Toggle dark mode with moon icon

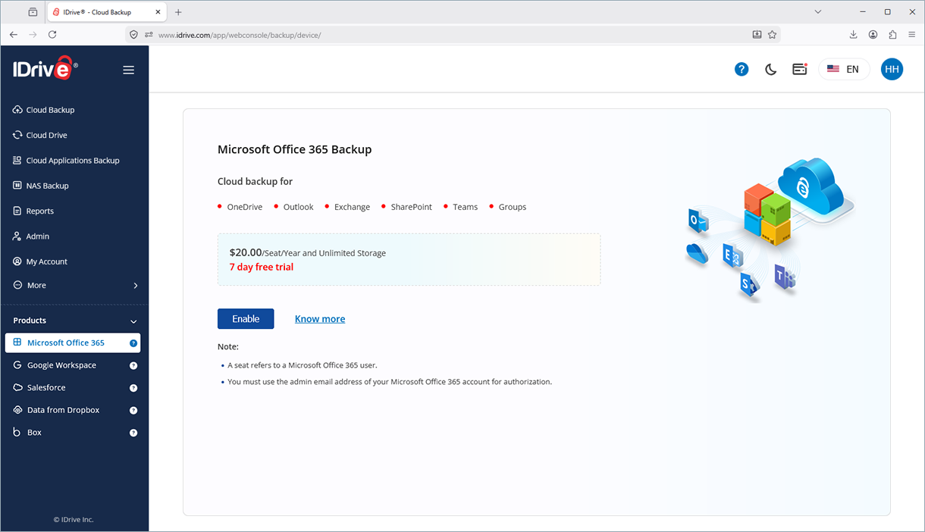[x=771, y=70]
